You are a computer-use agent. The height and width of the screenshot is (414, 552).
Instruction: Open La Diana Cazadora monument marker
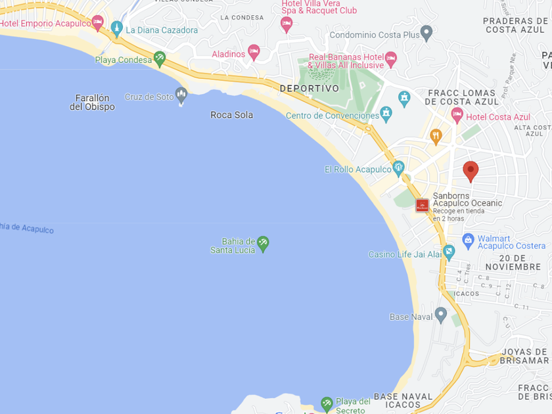[116, 29]
